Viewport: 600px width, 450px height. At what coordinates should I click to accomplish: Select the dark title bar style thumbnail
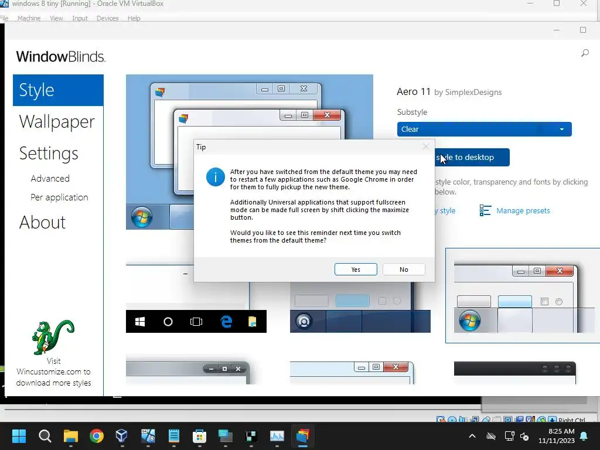pyautogui.click(x=514, y=372)
